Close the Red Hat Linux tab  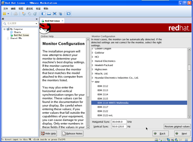62,21
